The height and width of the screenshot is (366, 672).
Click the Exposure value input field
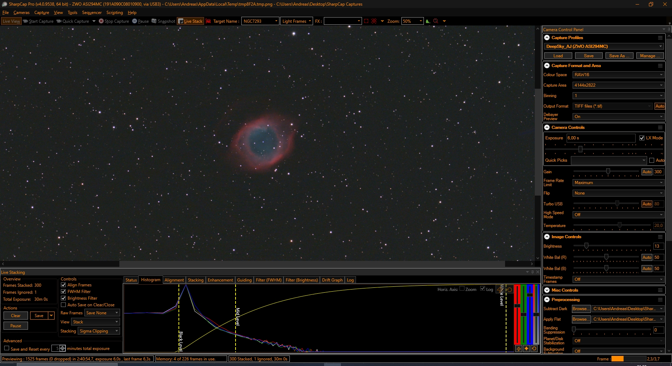tap(601, 138)
